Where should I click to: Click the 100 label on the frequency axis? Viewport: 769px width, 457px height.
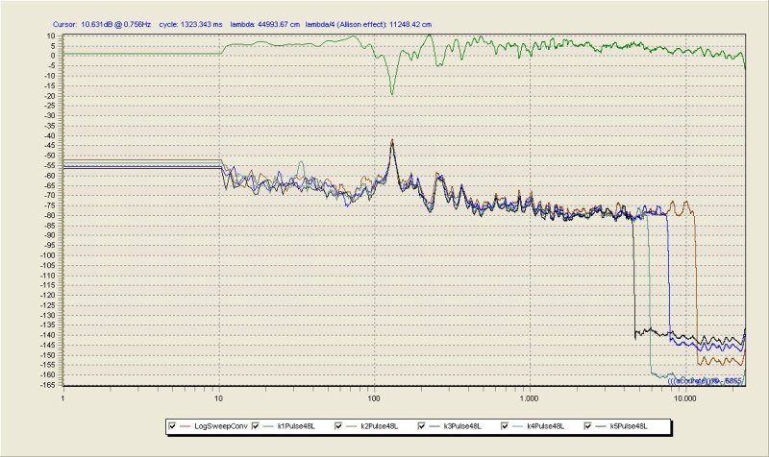[374, 398]
